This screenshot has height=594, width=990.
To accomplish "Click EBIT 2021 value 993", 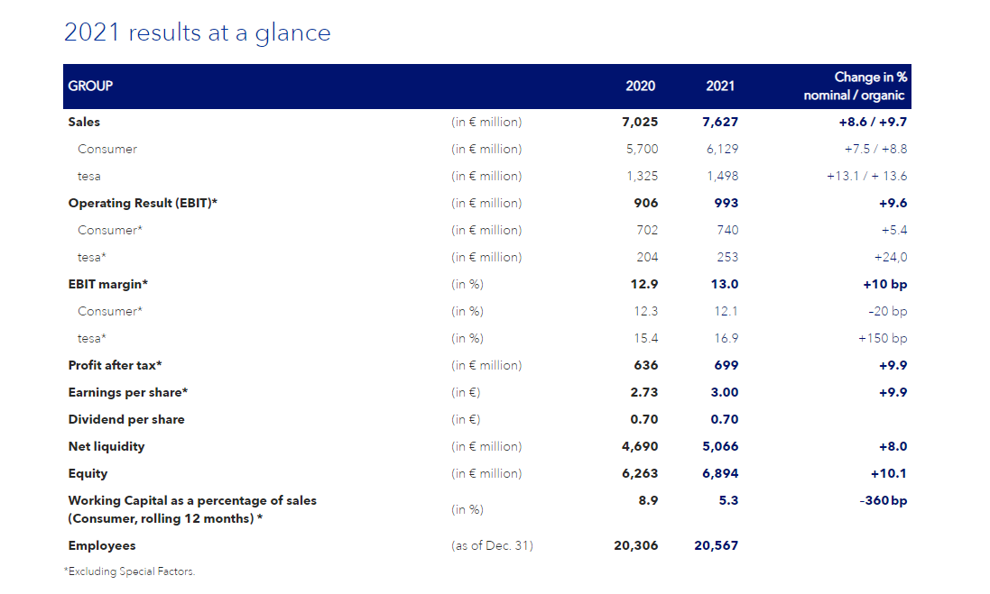I will [x=726, y=203].
